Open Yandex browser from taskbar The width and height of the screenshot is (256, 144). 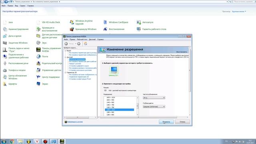tap(37, 141)
